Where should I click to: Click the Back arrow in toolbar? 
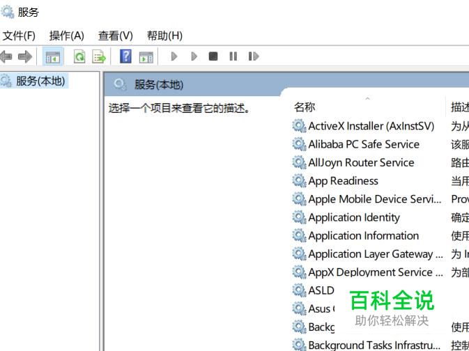6,56
